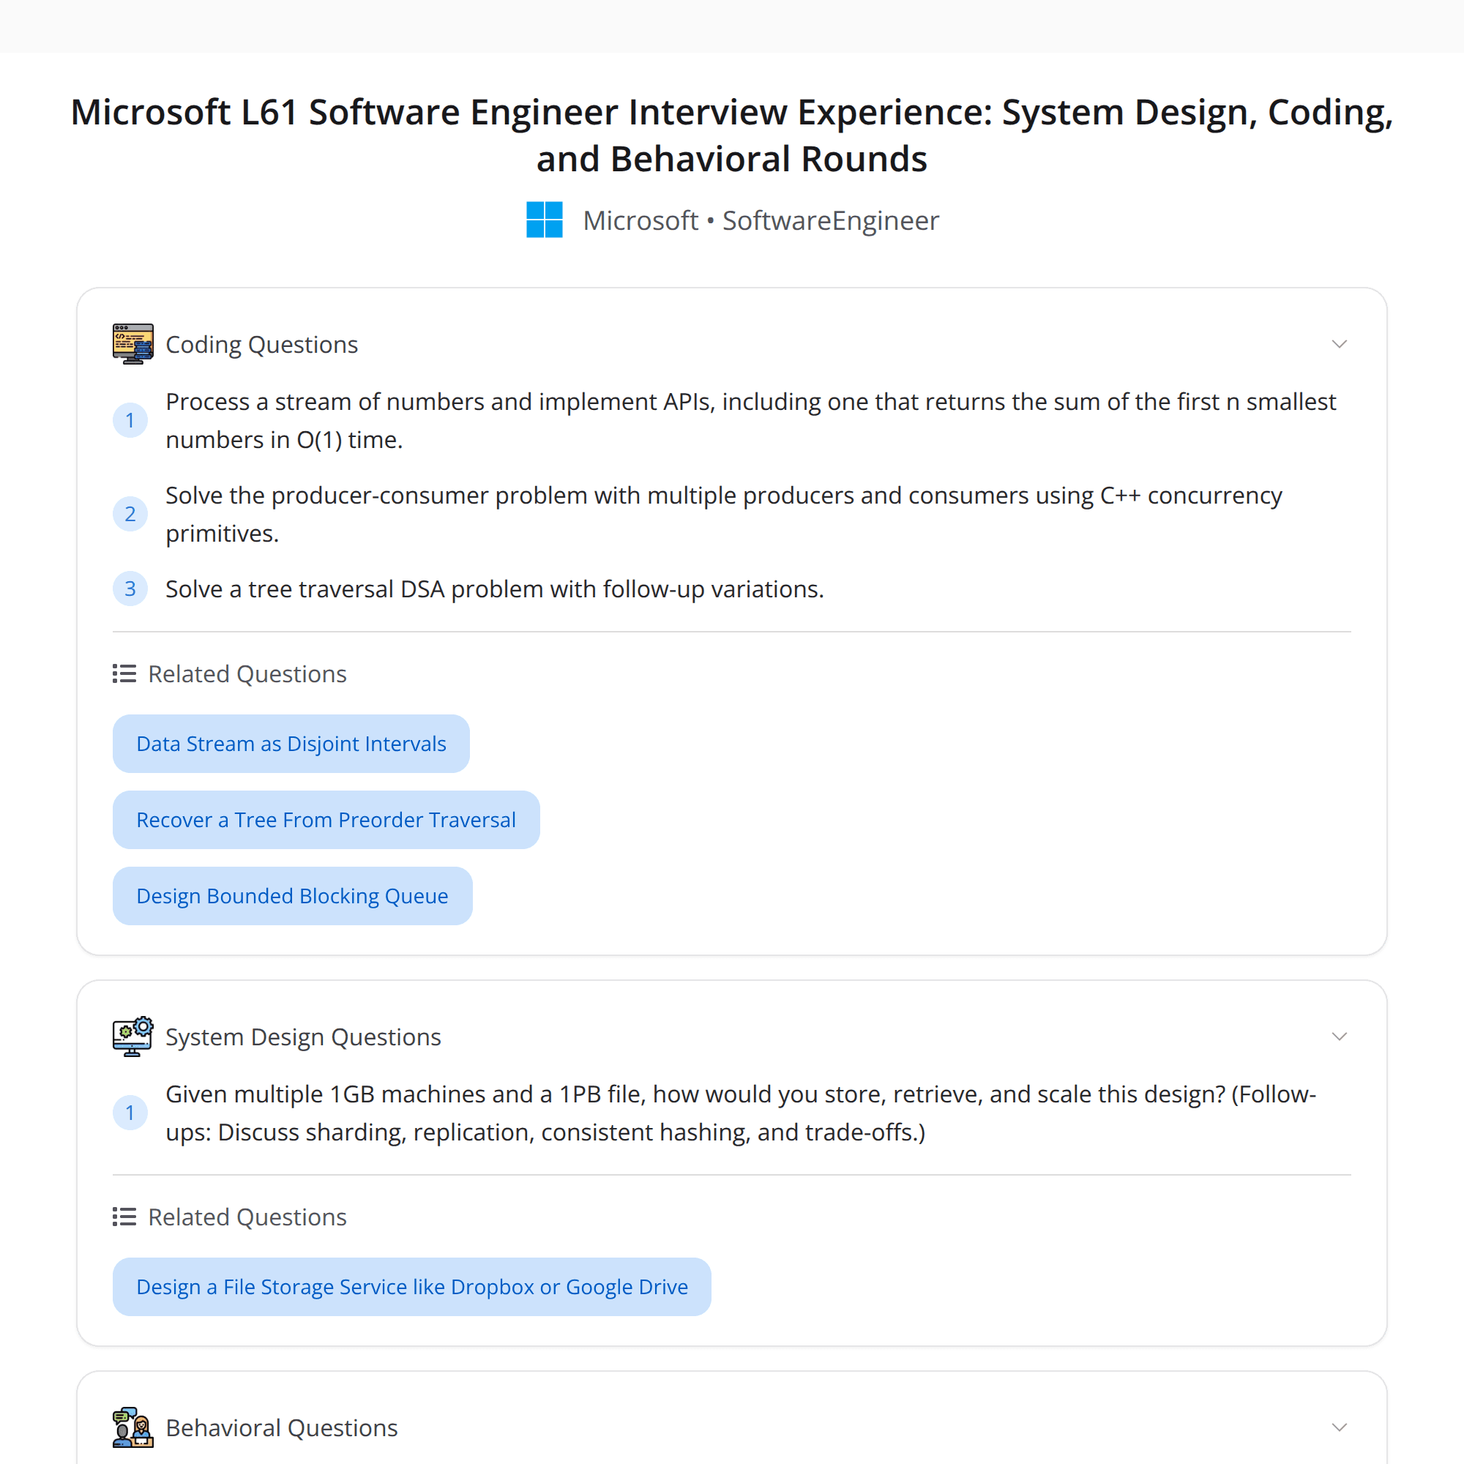This screenshot has height=1464, width=1464.
Task: Click number badge 3 in Coding Questions
Action: (130, 589)
